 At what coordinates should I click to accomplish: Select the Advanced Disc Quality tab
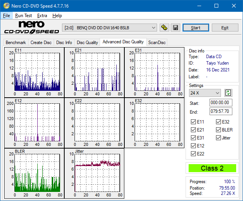(123, 42)
